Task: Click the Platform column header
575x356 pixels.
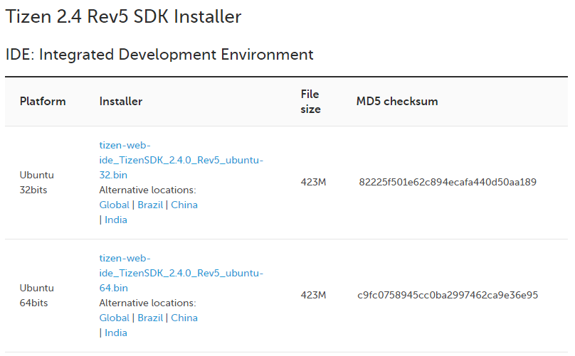Action: point(43,101)
